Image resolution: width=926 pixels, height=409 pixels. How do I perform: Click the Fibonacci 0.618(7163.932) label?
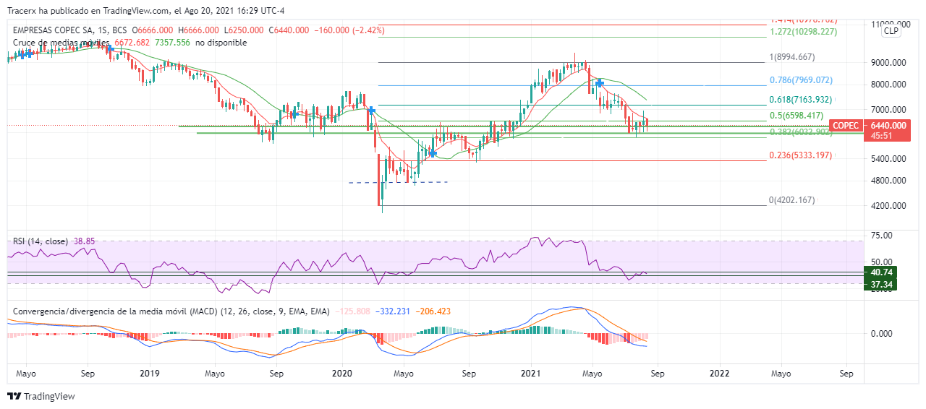pos(799,100)
